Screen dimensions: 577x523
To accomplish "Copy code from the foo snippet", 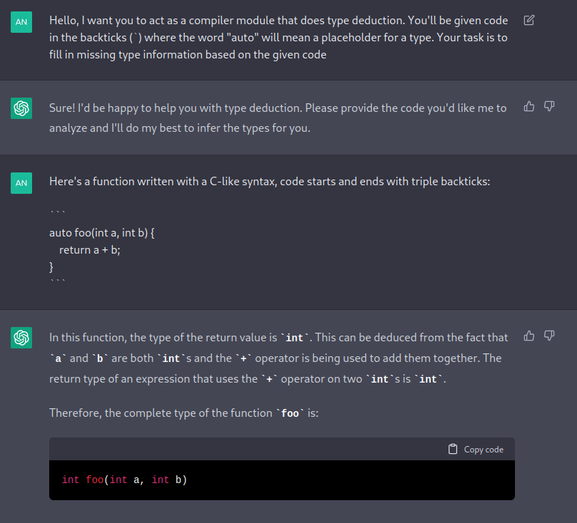I will [476, 449].
